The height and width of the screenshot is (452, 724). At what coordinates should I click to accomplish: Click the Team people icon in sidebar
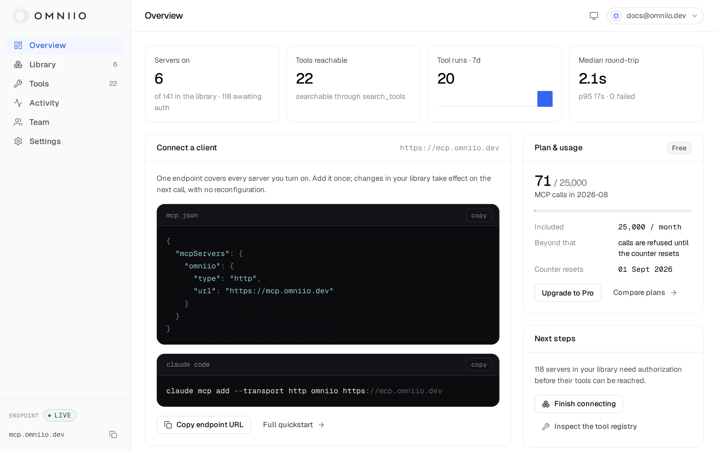click(x=18, y=122)
